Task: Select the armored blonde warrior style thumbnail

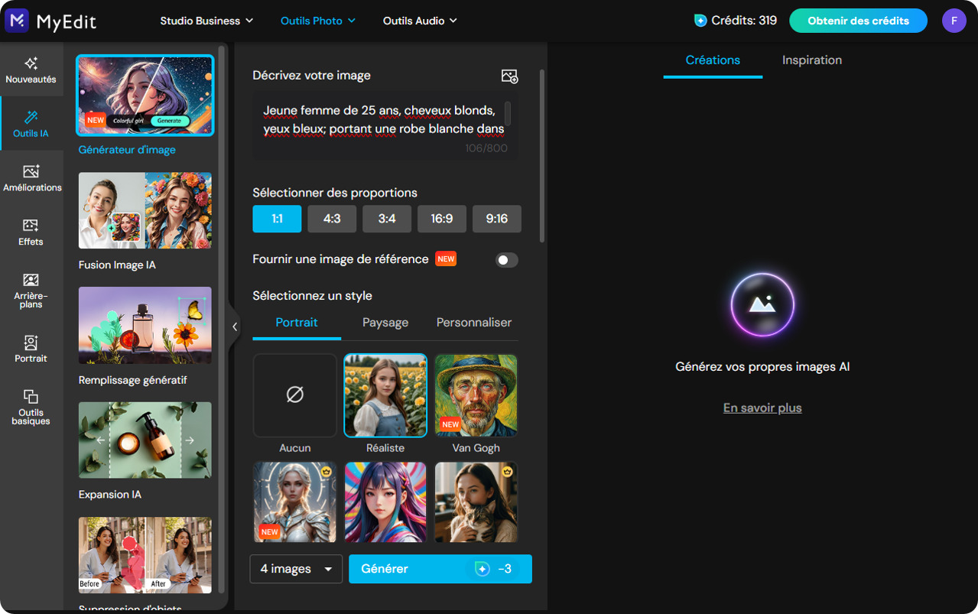Action: (295, 502)
